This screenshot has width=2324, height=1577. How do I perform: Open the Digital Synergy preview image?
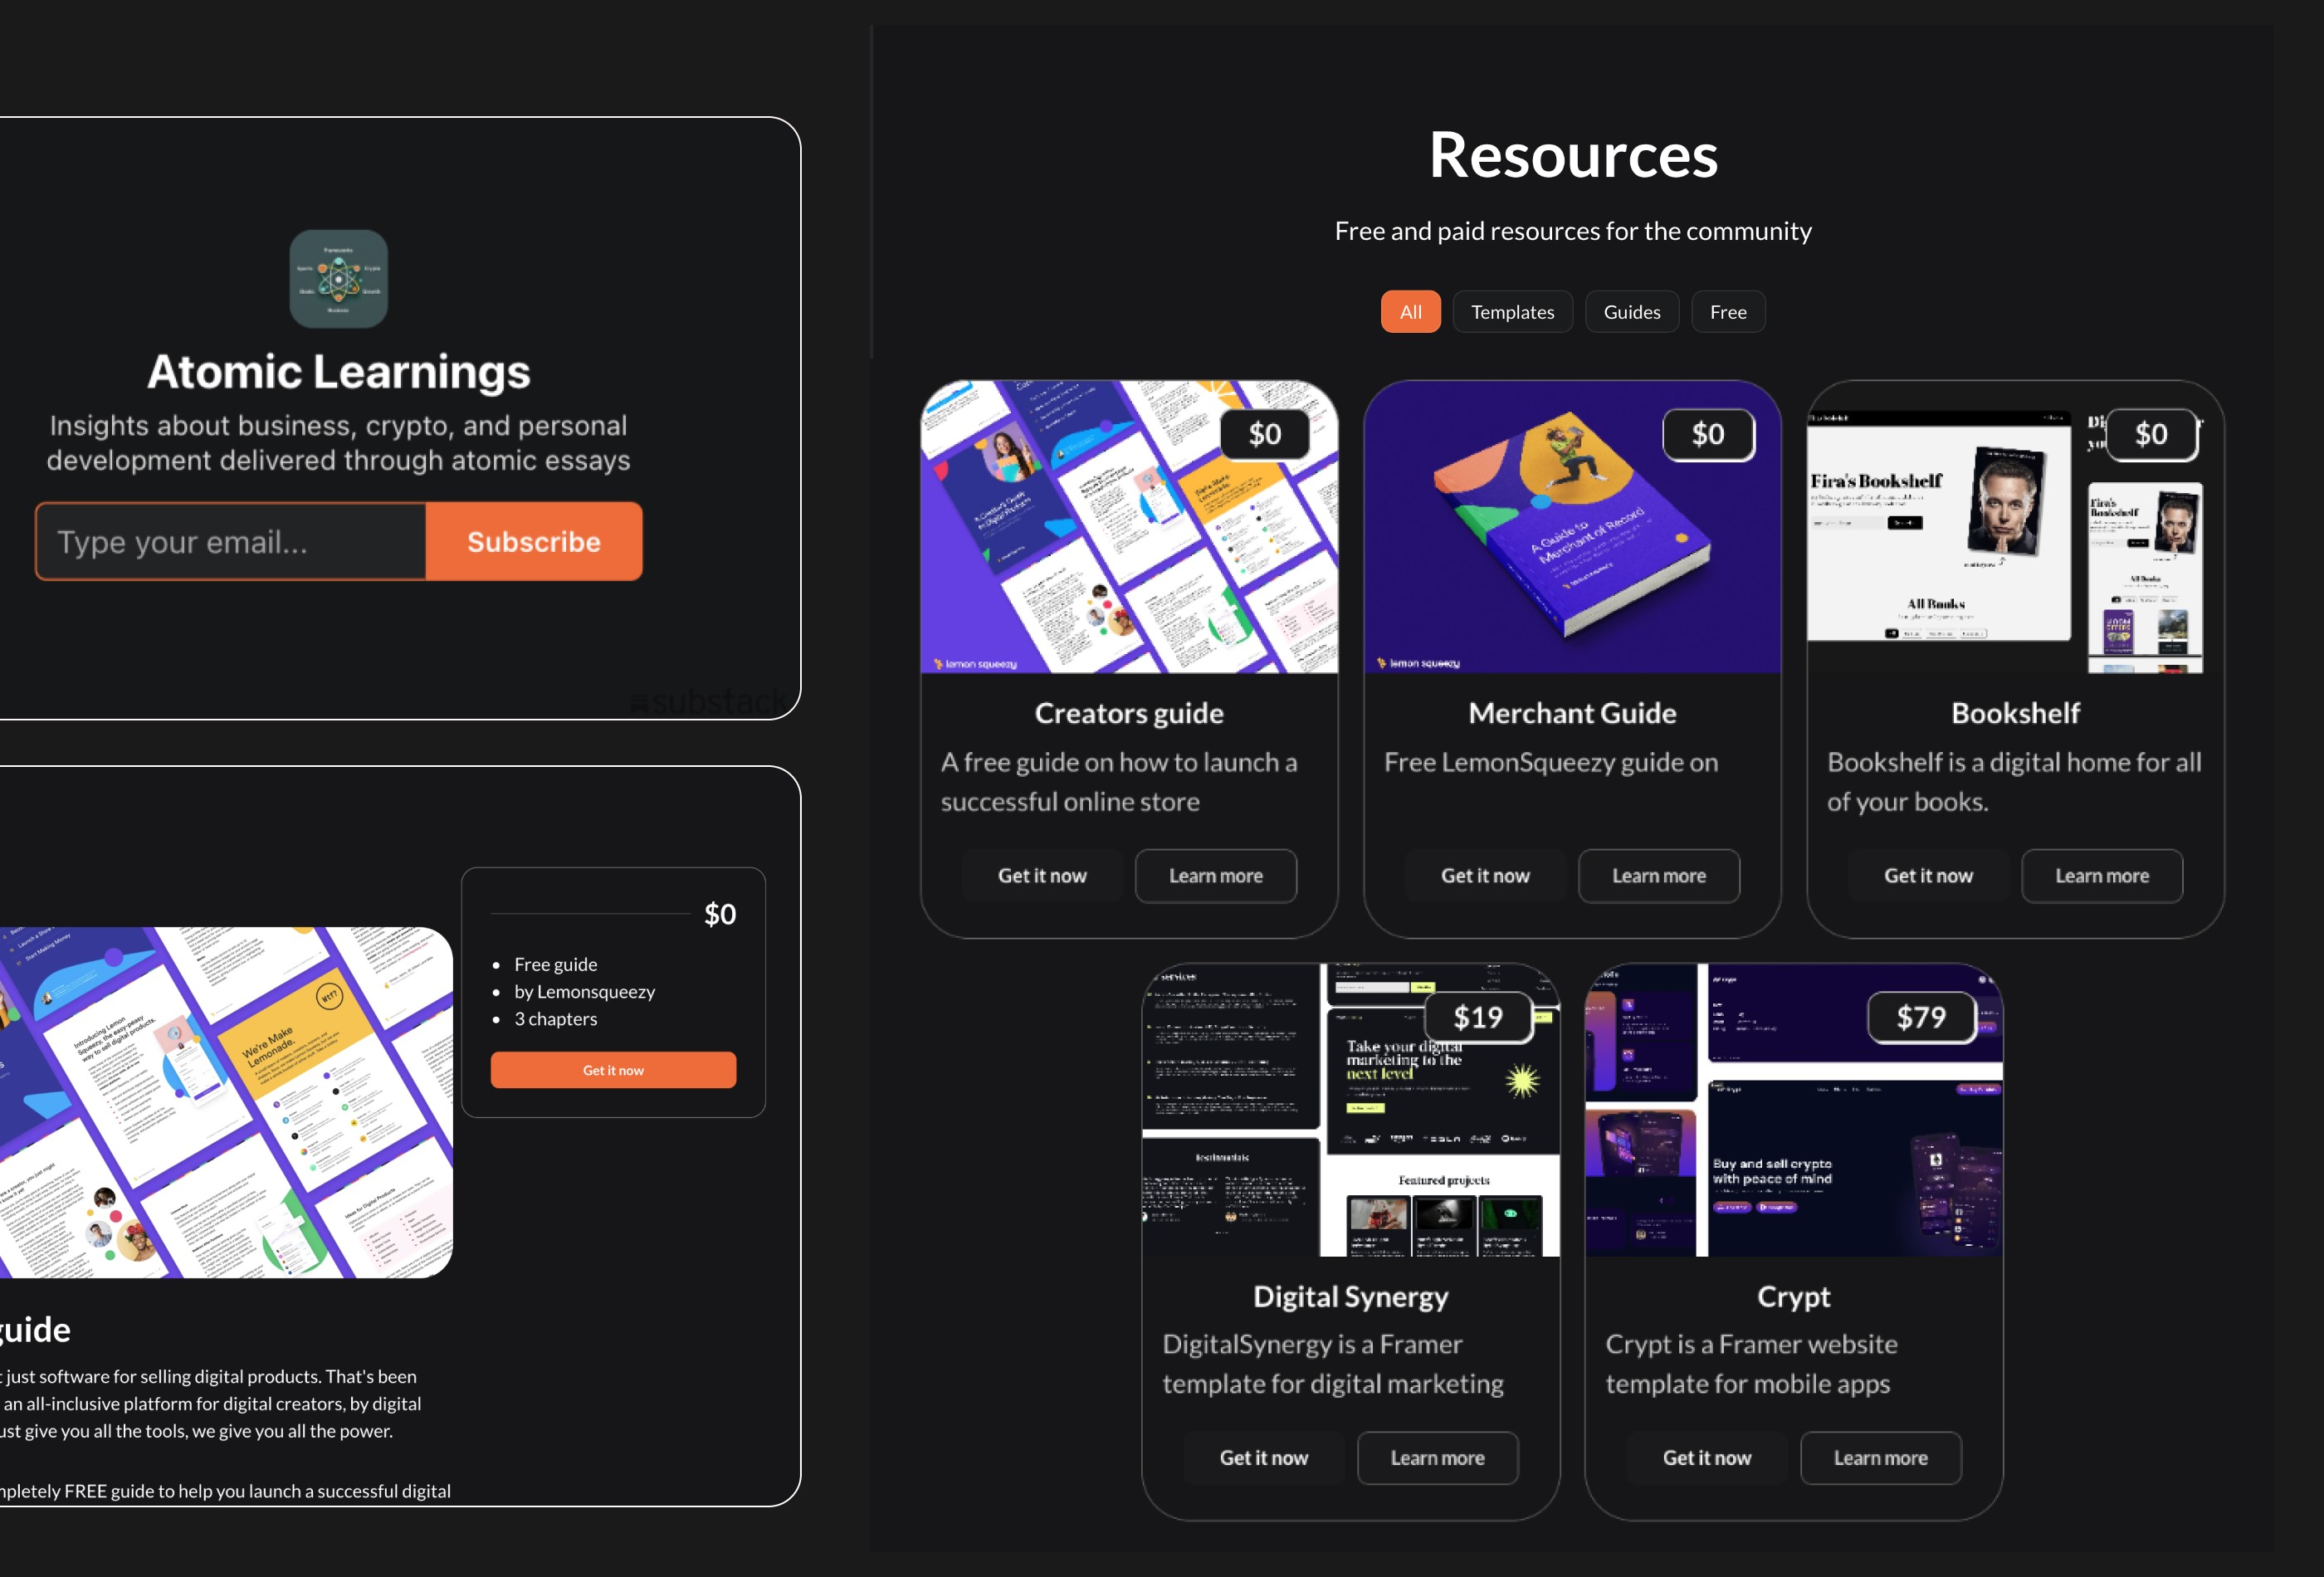coord(1351,1110)
